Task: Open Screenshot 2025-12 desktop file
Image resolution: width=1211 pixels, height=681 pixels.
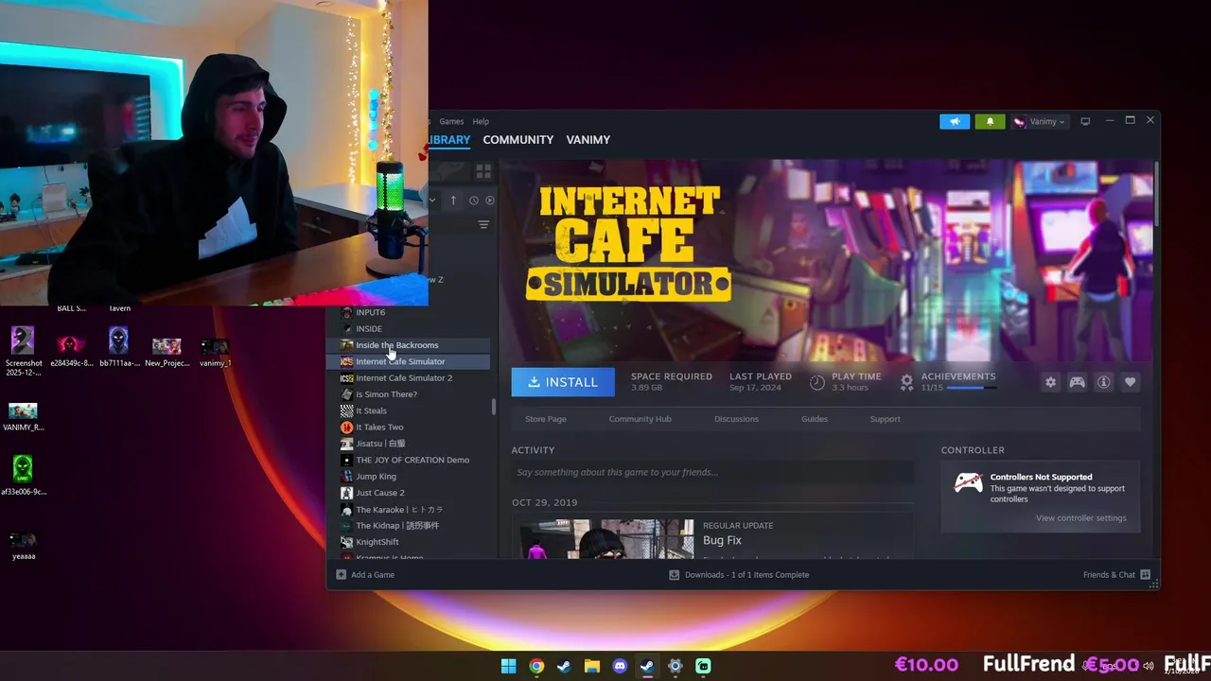Action: click(x=23, y=352)
